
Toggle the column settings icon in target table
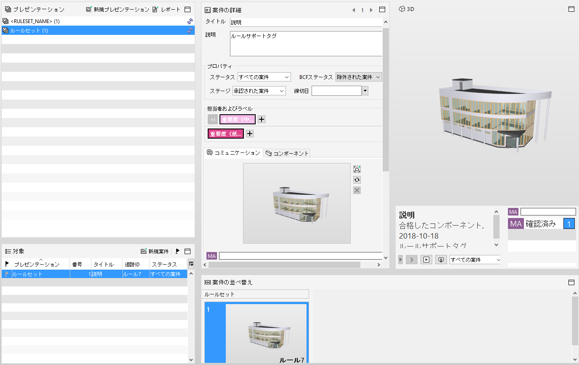191,264
